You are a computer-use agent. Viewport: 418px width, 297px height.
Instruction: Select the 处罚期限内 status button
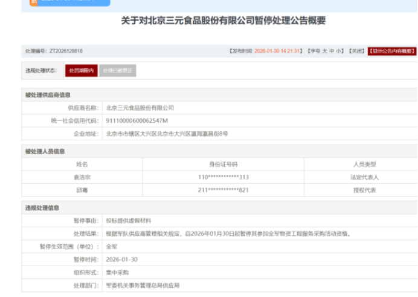pos(82,70)
